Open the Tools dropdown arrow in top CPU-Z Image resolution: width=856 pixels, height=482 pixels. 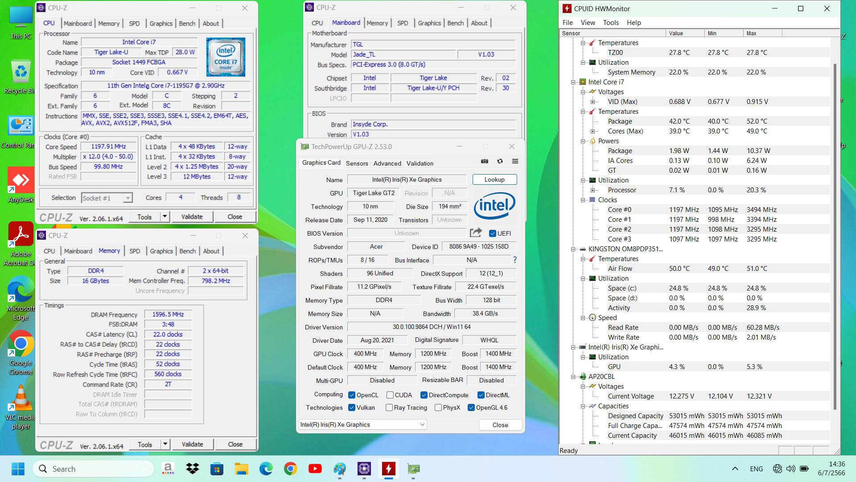click(165, 217)
